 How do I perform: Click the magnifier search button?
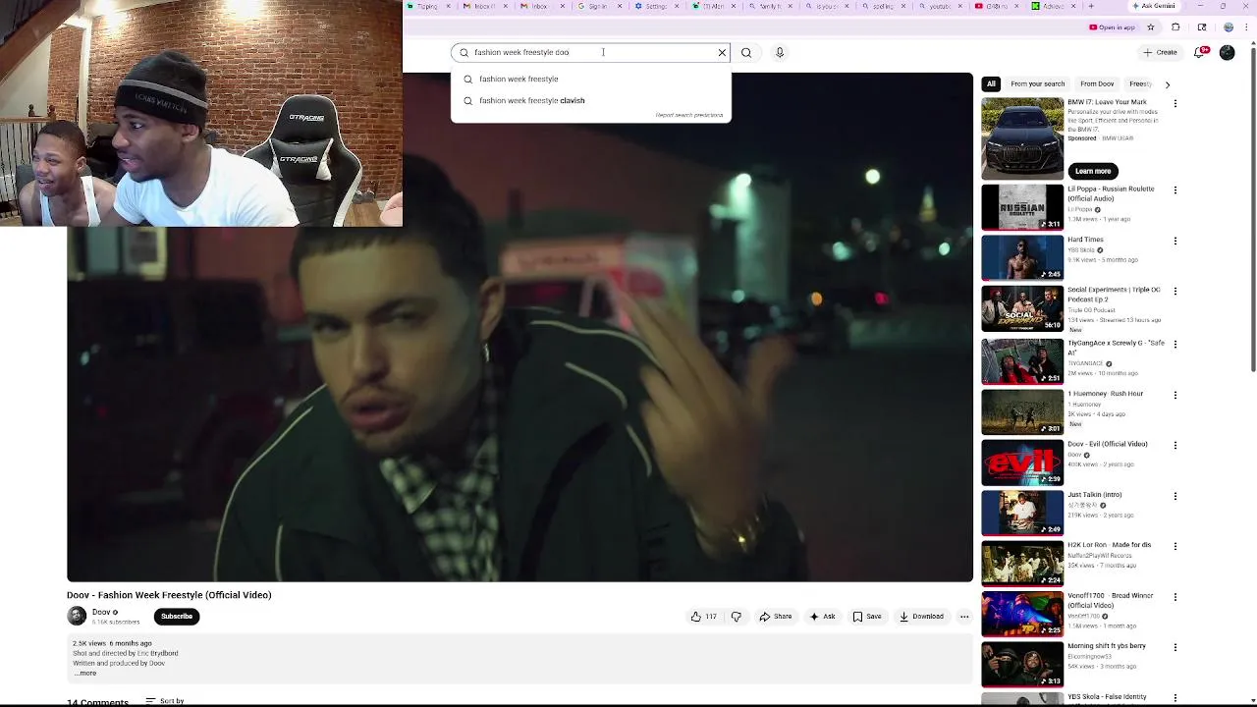click(746, 52)
